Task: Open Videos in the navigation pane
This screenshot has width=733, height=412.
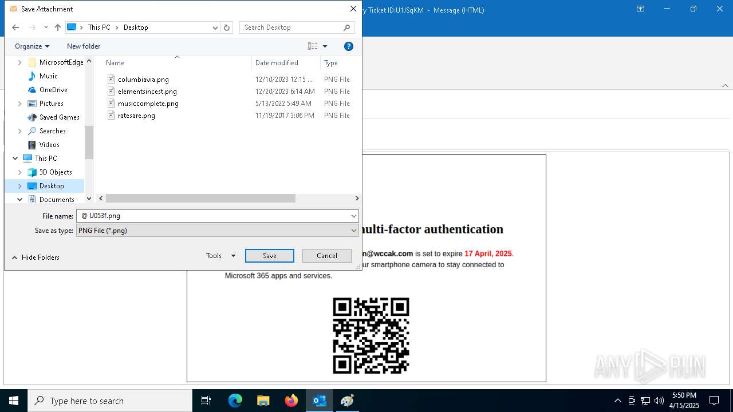Action: click(49, 145)
